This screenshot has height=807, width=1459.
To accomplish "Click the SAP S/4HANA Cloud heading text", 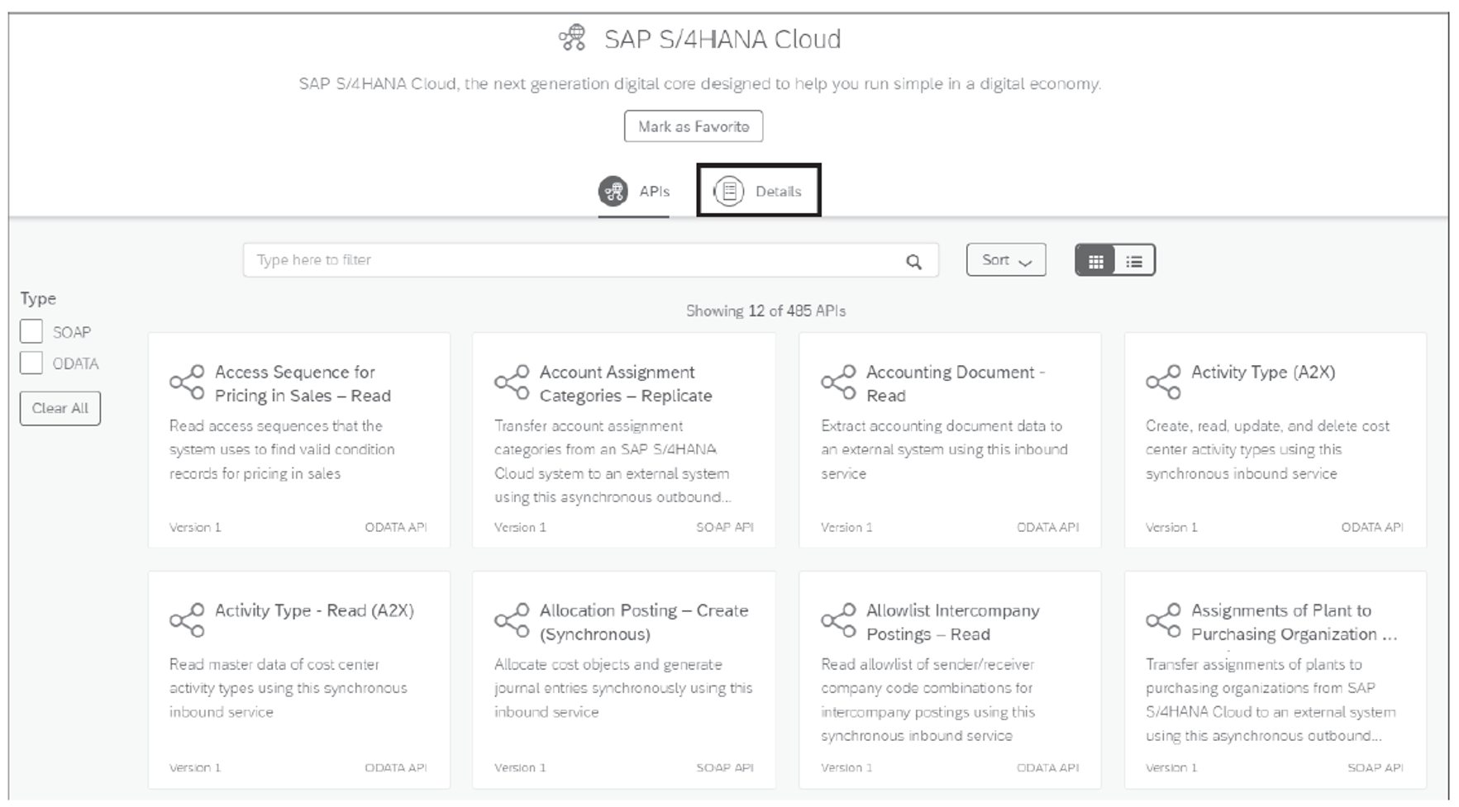I will tap(722, 39).
